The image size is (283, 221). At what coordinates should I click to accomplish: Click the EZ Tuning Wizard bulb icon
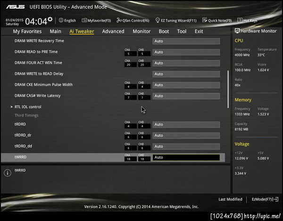158,20
